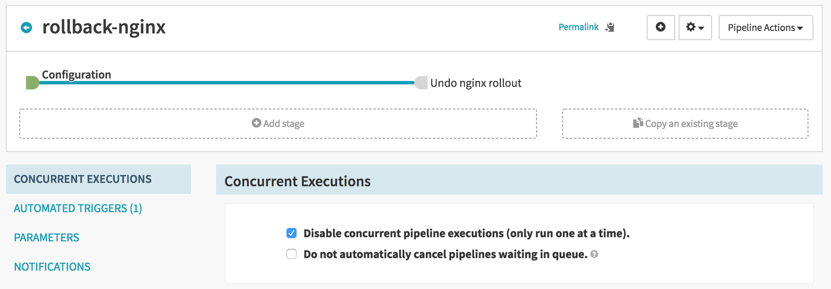This screenshot has width=831, height=289.
Task: Go to Automated Triggers (1) section
Action: click(x=78, y=208)
